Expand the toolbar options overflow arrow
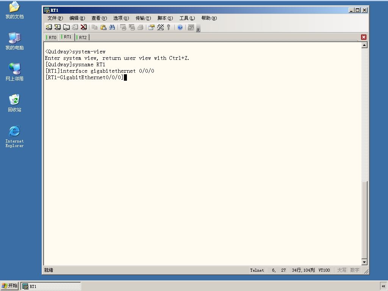 (198, 28)
